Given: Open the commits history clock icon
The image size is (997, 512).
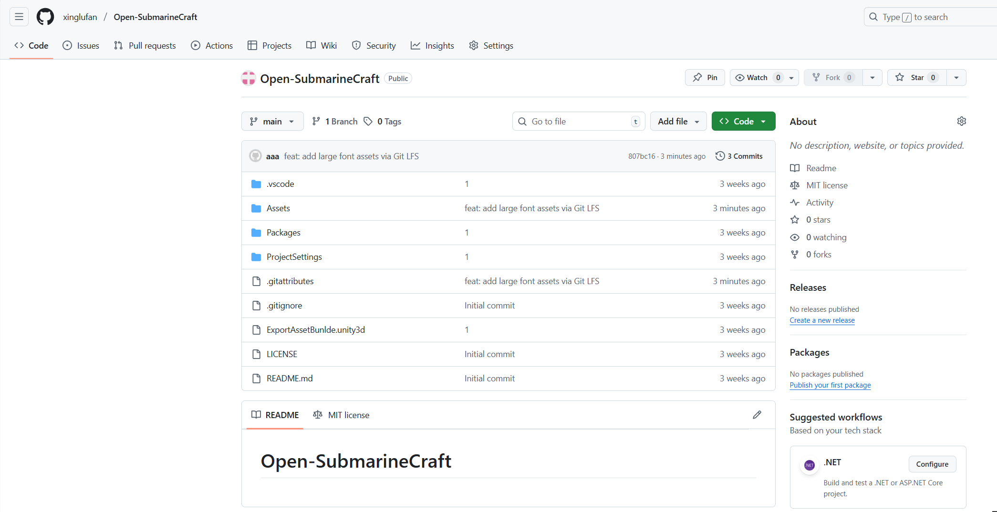Looking at the screenshot, I should click(720, 156).
